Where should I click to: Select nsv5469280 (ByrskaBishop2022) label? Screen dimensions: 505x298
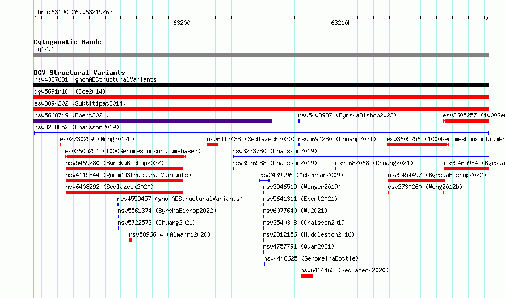pyautogui.click(x=115, y=163)
